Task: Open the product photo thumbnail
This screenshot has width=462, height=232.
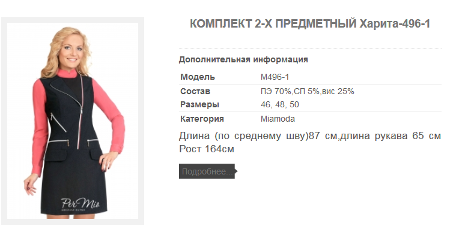Action: click(73, 120)
